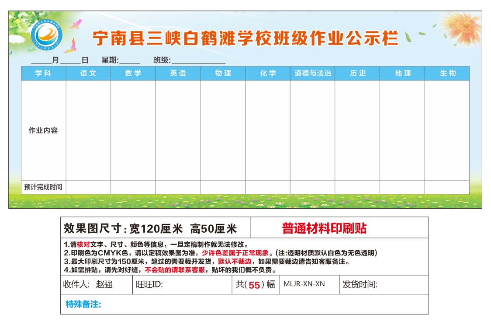Click the red 不会贴的请联系客服 text
Screen dimensions: 491x325
coord(175,270)
